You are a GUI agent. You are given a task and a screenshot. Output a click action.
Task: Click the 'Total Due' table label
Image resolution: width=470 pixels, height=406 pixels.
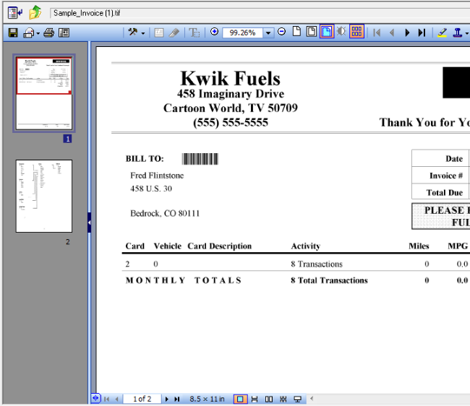[445, 192]
